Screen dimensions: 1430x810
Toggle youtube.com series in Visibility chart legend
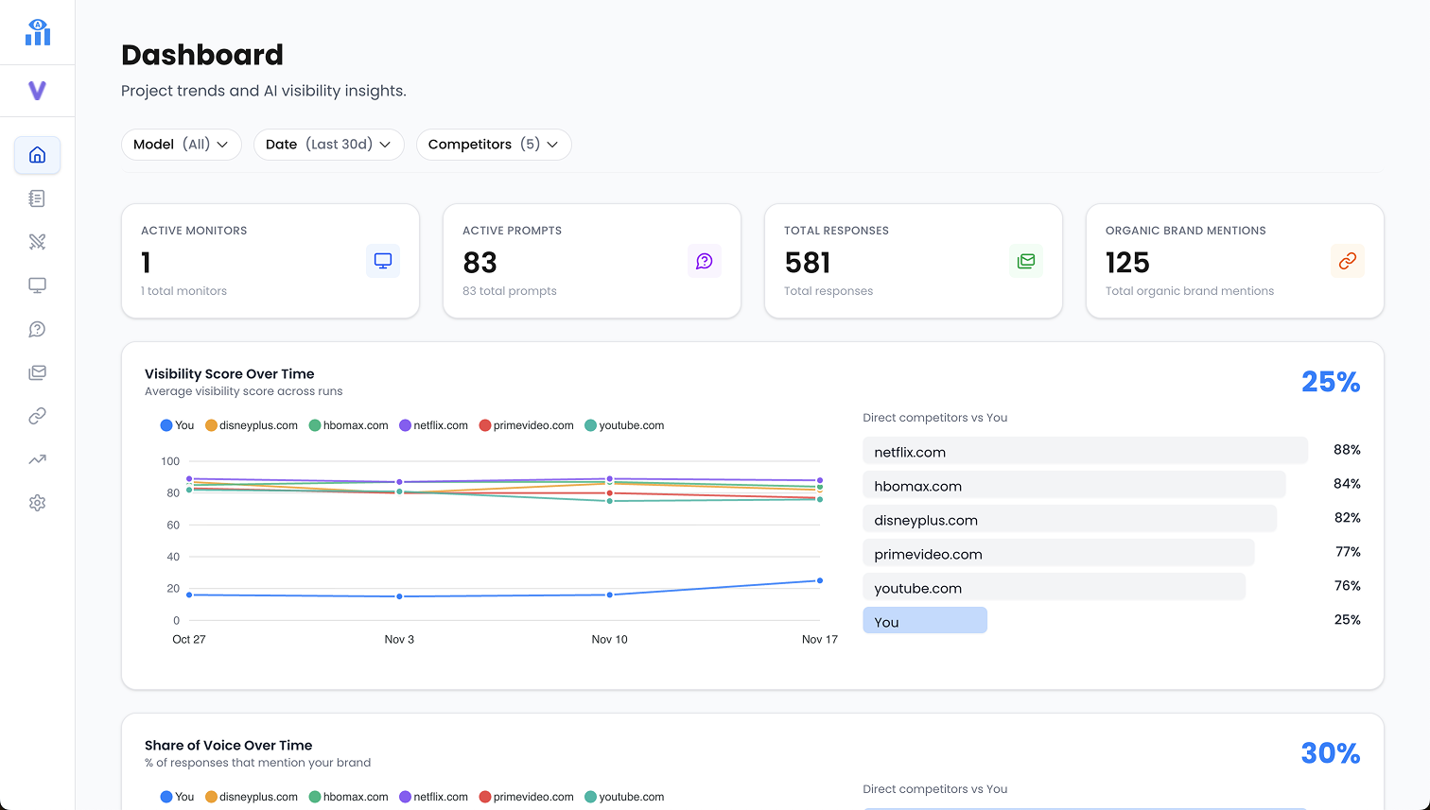click(624, 425)
